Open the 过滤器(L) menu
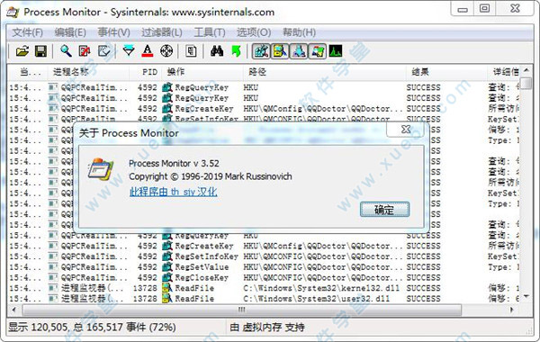The image size is (540, 342). [x=162, y=32]
